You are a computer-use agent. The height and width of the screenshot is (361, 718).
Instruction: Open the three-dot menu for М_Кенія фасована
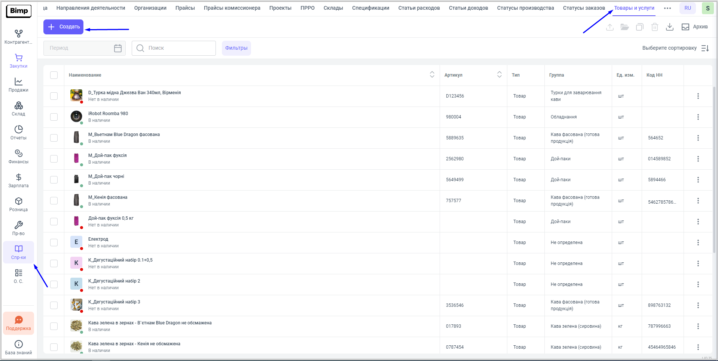coord(698,201)
